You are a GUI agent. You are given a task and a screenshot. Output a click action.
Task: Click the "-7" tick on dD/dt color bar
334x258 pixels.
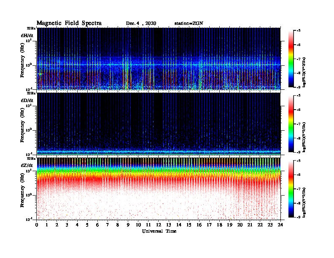tap(299, 124)
